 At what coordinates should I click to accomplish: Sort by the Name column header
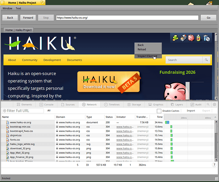(28, 117)
